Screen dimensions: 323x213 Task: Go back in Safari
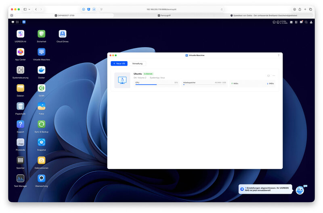click(36, 9)
